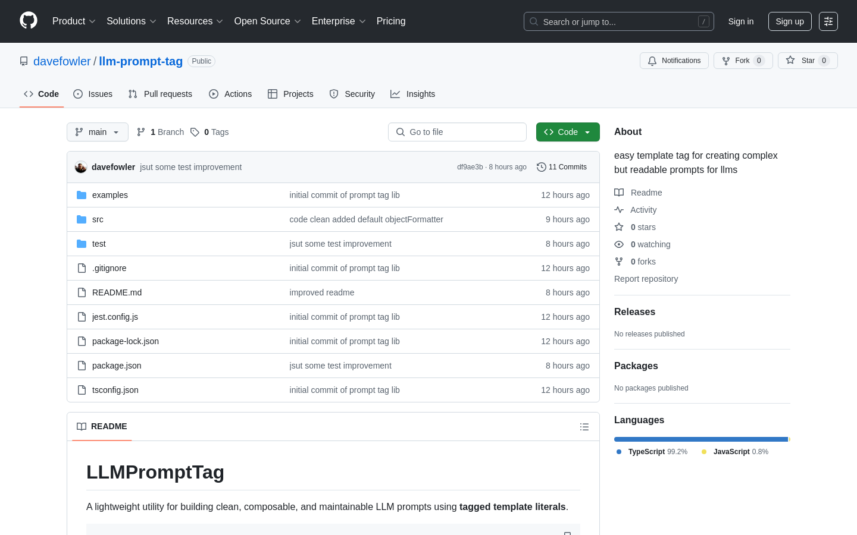857x535 pixels.
Task: Expand the Solutions menu
Action: (x=132, y=21)
